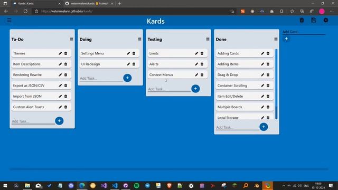Add task button in Doing card
This screenshot has height=190, width=338.
[127, 78]
